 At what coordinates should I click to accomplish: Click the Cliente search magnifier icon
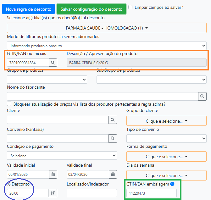click(x=113, y=120)
